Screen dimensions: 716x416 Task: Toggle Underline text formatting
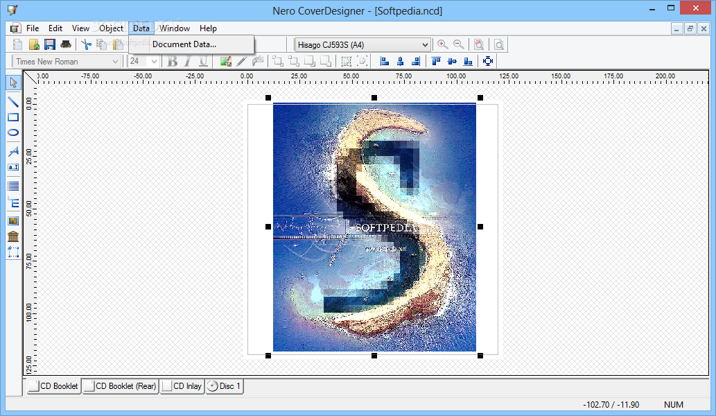pyautogui.click(x=204, y=61)
